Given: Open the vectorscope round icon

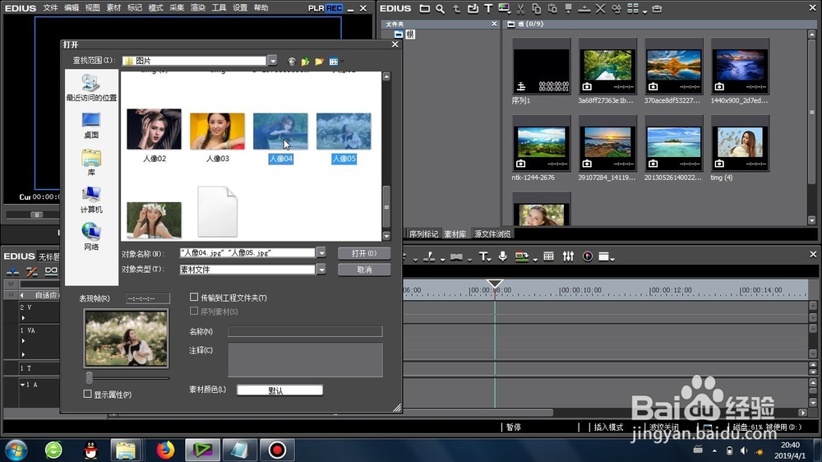Looking at the screenshot, I should point(588,256).
